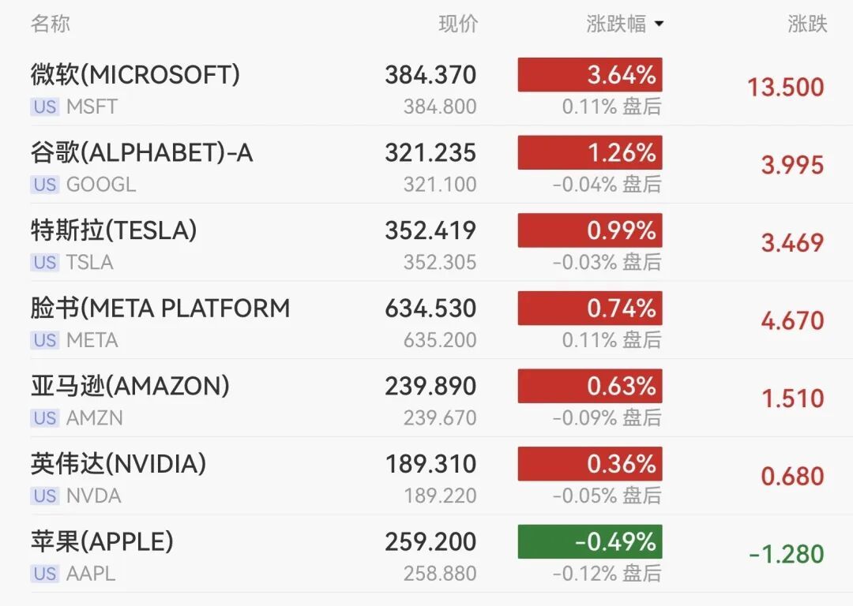Click the US market badge beside MSFT
Image resolution: width=853 pixels, height=606 pixels.
coord(45,107)
